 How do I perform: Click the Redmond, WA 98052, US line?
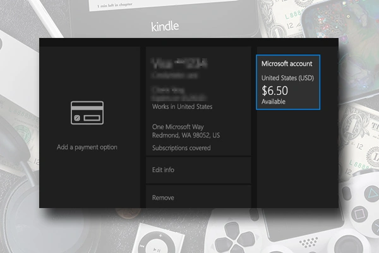point(186,135)
